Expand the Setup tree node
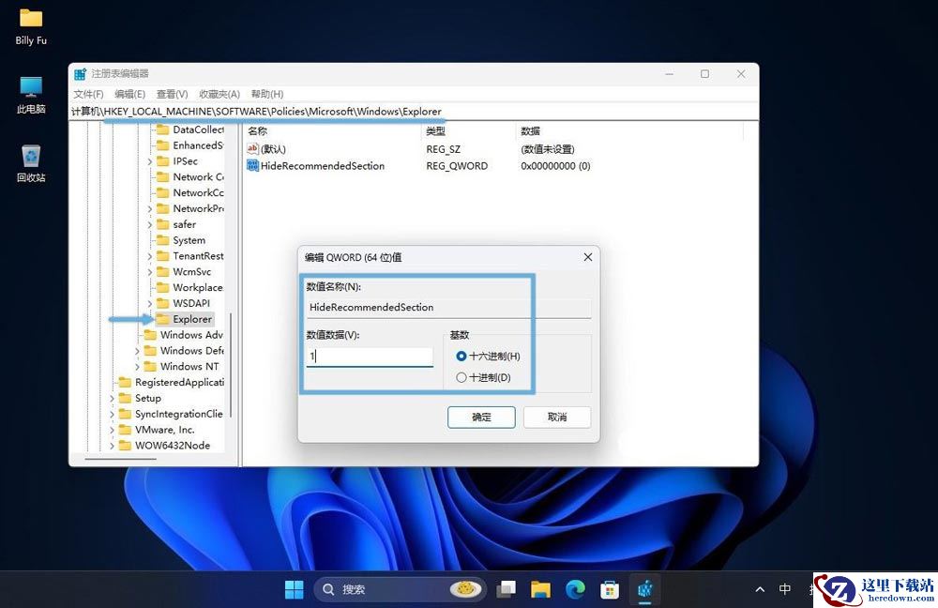This screenshot has height=608, width=938. 112,398
